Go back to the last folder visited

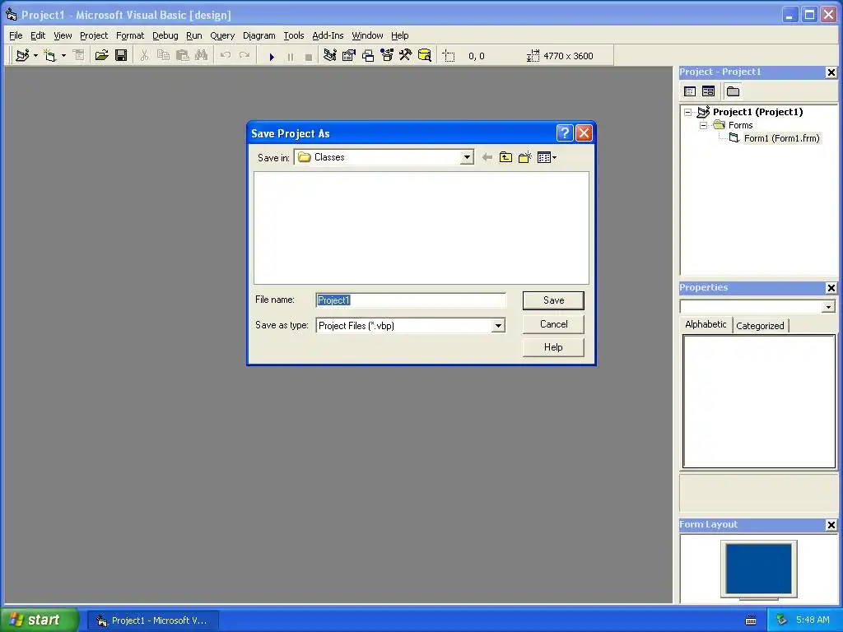[x=487, y=157]
